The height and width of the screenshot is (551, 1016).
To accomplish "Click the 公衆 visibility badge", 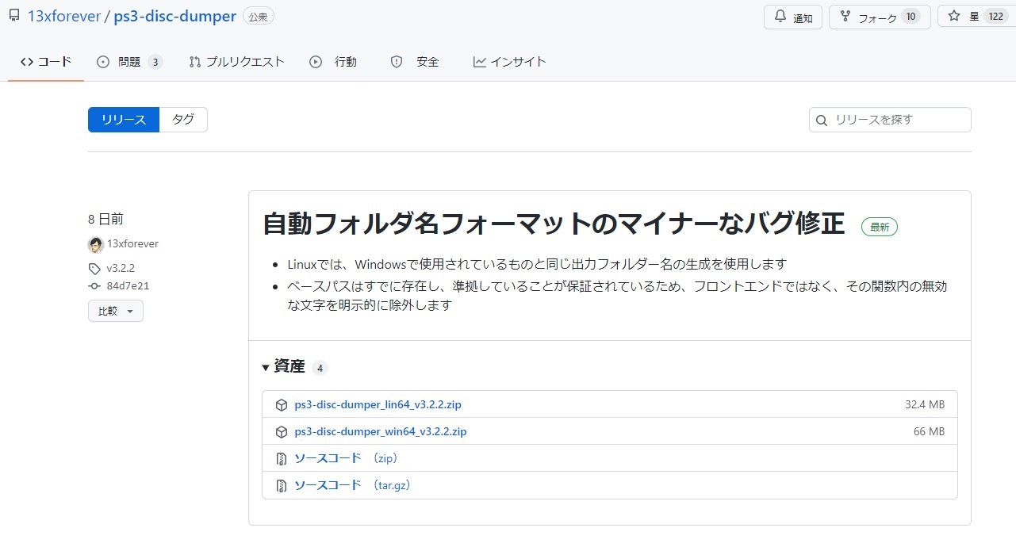I will [x=258, y=17].
